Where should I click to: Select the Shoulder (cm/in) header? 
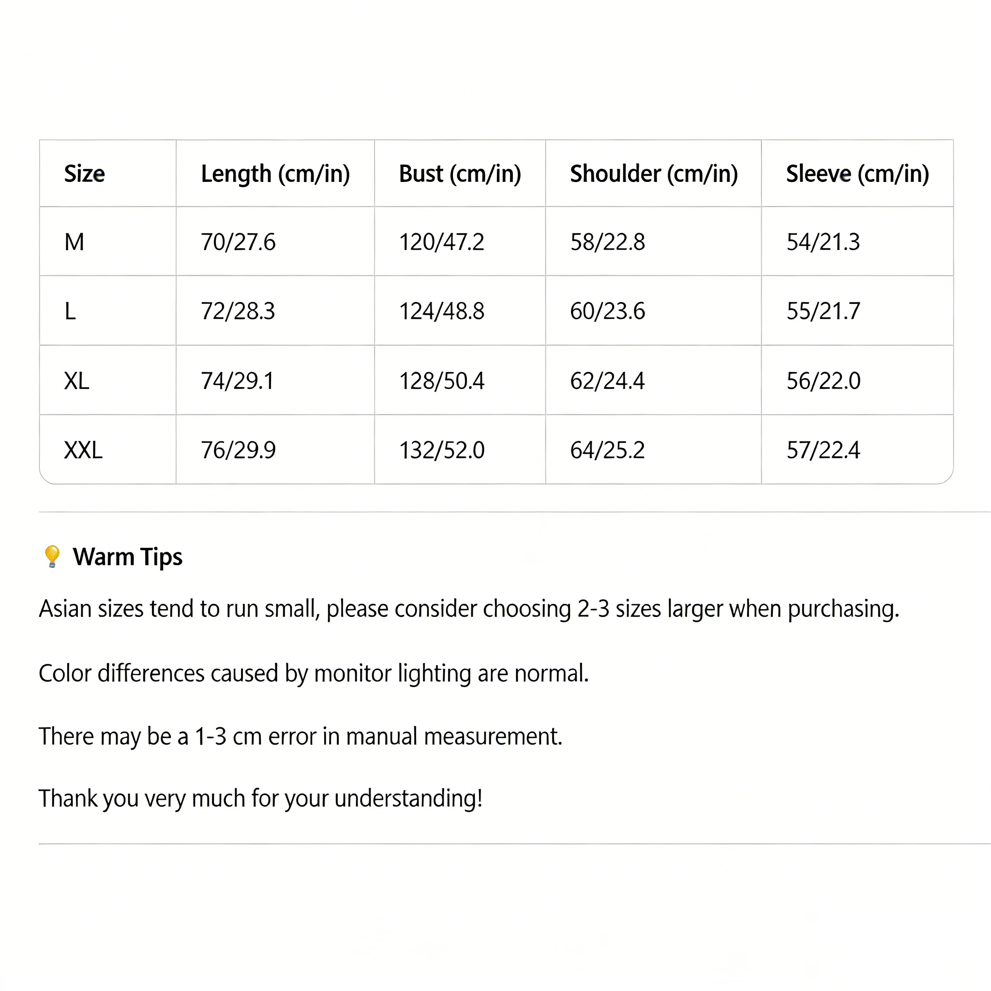pos(654,174)
